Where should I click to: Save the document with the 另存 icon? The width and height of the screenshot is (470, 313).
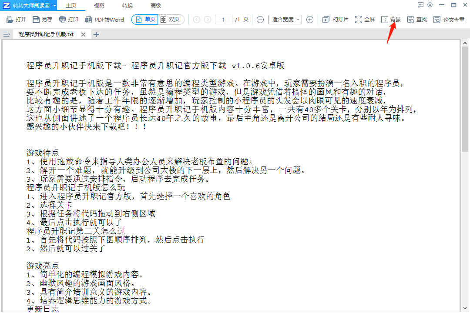pyautogui.click(x=41, y=20)
